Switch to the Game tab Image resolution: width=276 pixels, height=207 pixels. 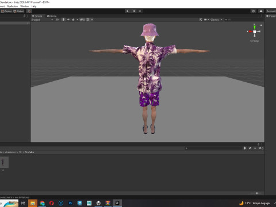[52, 16]
